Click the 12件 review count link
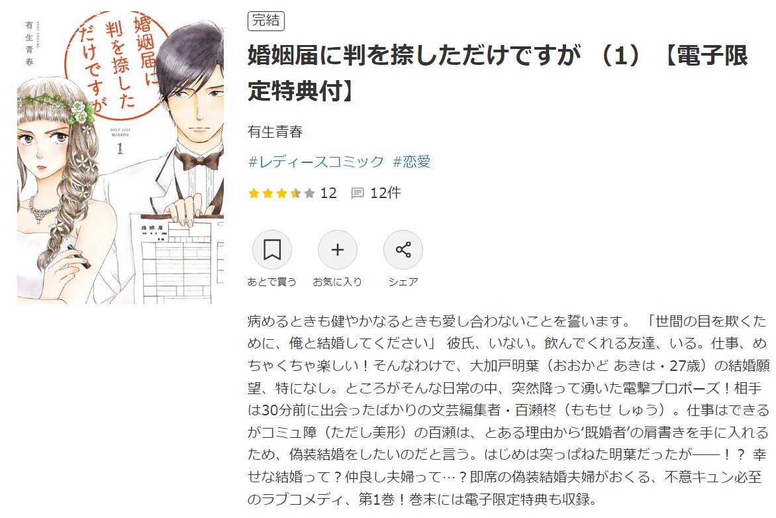 385,193
